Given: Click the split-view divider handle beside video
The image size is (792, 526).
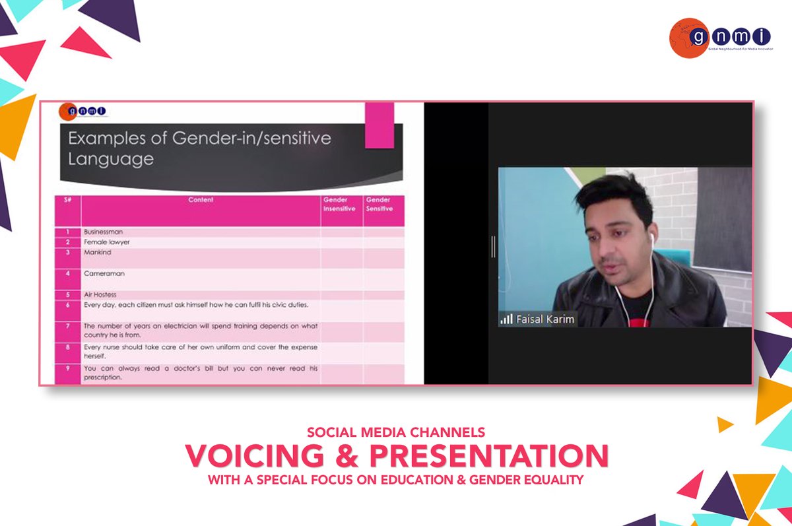Looking at the screenshot, I should tap(493, 246).
